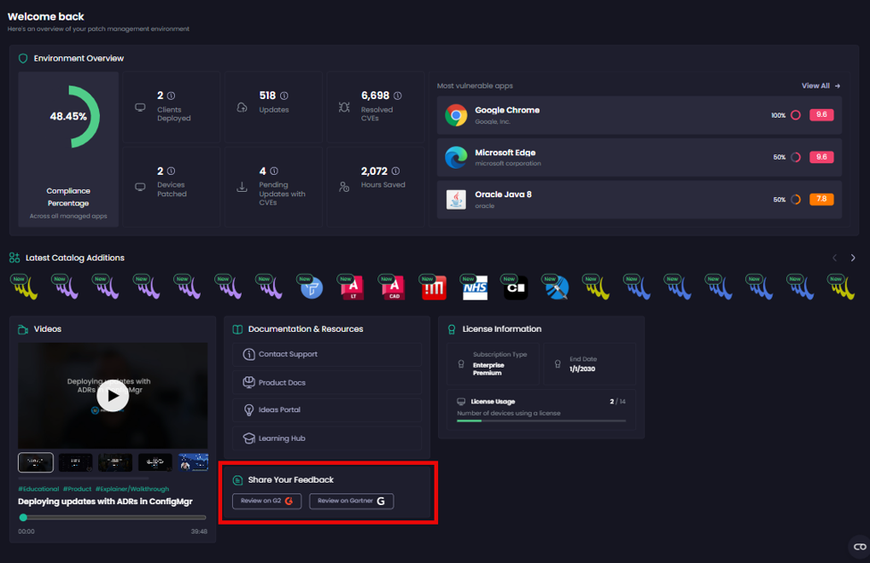This screenshot has width=870, height=563.
Task: Play the Deploying updates with ADRs video
Action: click(112, 395)
